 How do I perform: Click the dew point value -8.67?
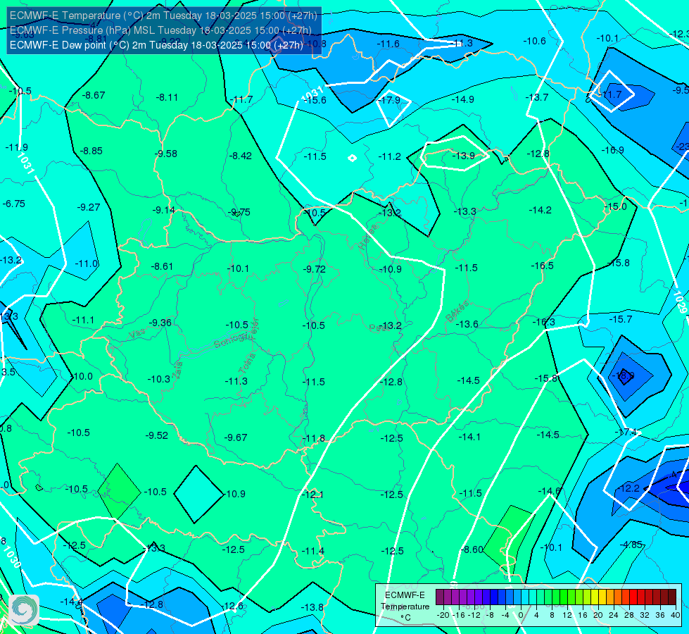pyautogui.click(x=94, y=95)
